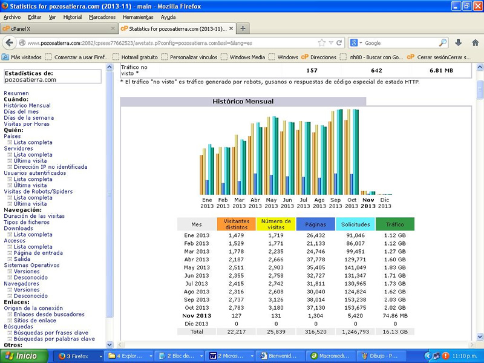The width and height of the screenshot is (484, 363).
Task: Reload the page with the refresh icon
Action: coord(339,43)
